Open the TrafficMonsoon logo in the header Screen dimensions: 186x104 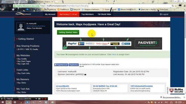(x=23, y=14)
